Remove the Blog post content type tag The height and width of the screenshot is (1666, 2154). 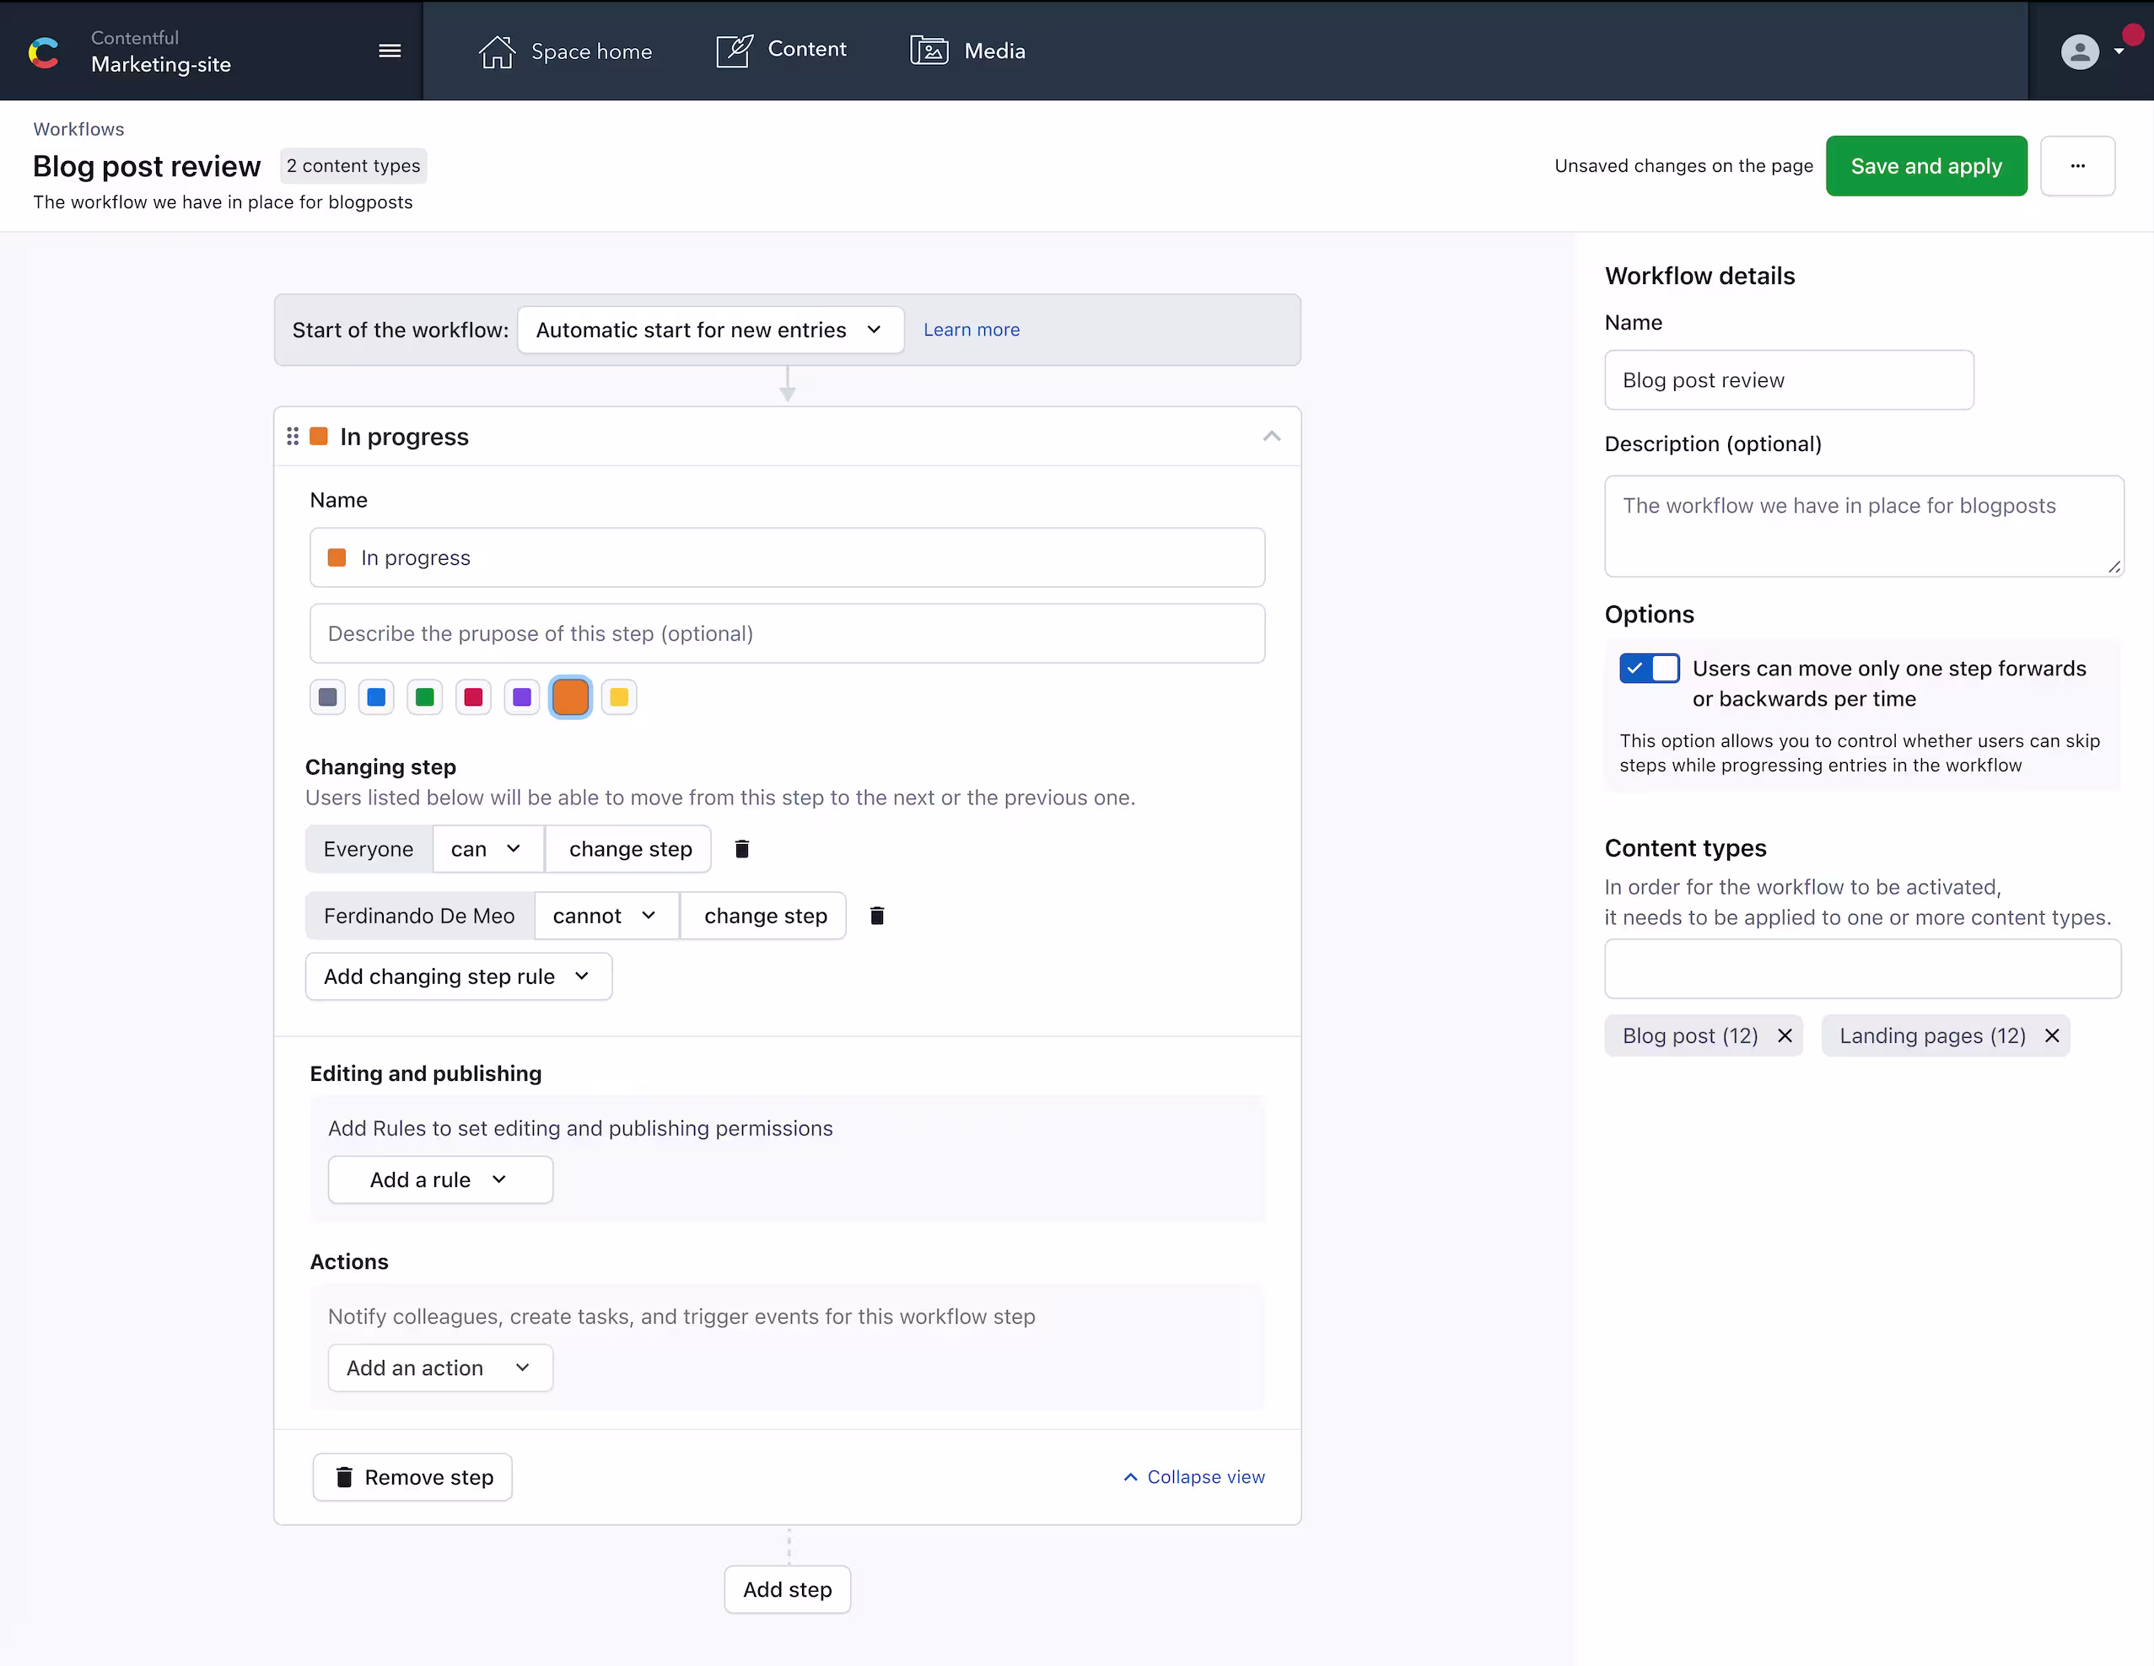[x=1784, y=1035]
